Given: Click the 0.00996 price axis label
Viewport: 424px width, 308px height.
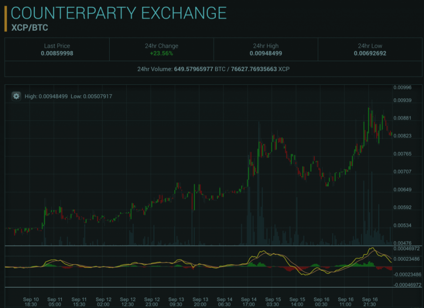Looking at the screenshot, I should pos(402,87).
